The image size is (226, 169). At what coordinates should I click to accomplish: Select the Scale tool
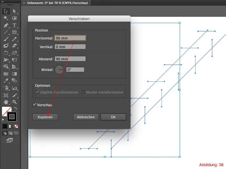coord(14,53)
